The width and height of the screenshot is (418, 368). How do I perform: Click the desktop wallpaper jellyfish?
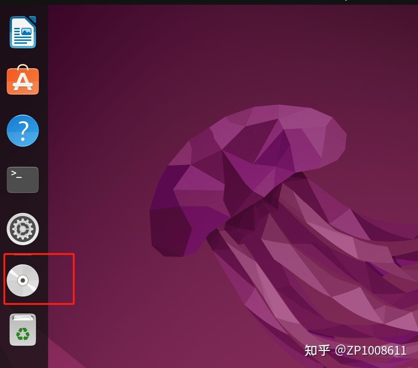(253, 163)
